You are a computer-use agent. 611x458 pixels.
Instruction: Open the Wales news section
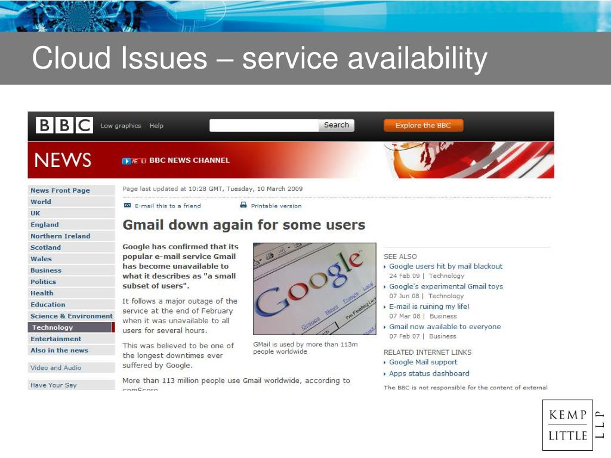tap(72, 259)
